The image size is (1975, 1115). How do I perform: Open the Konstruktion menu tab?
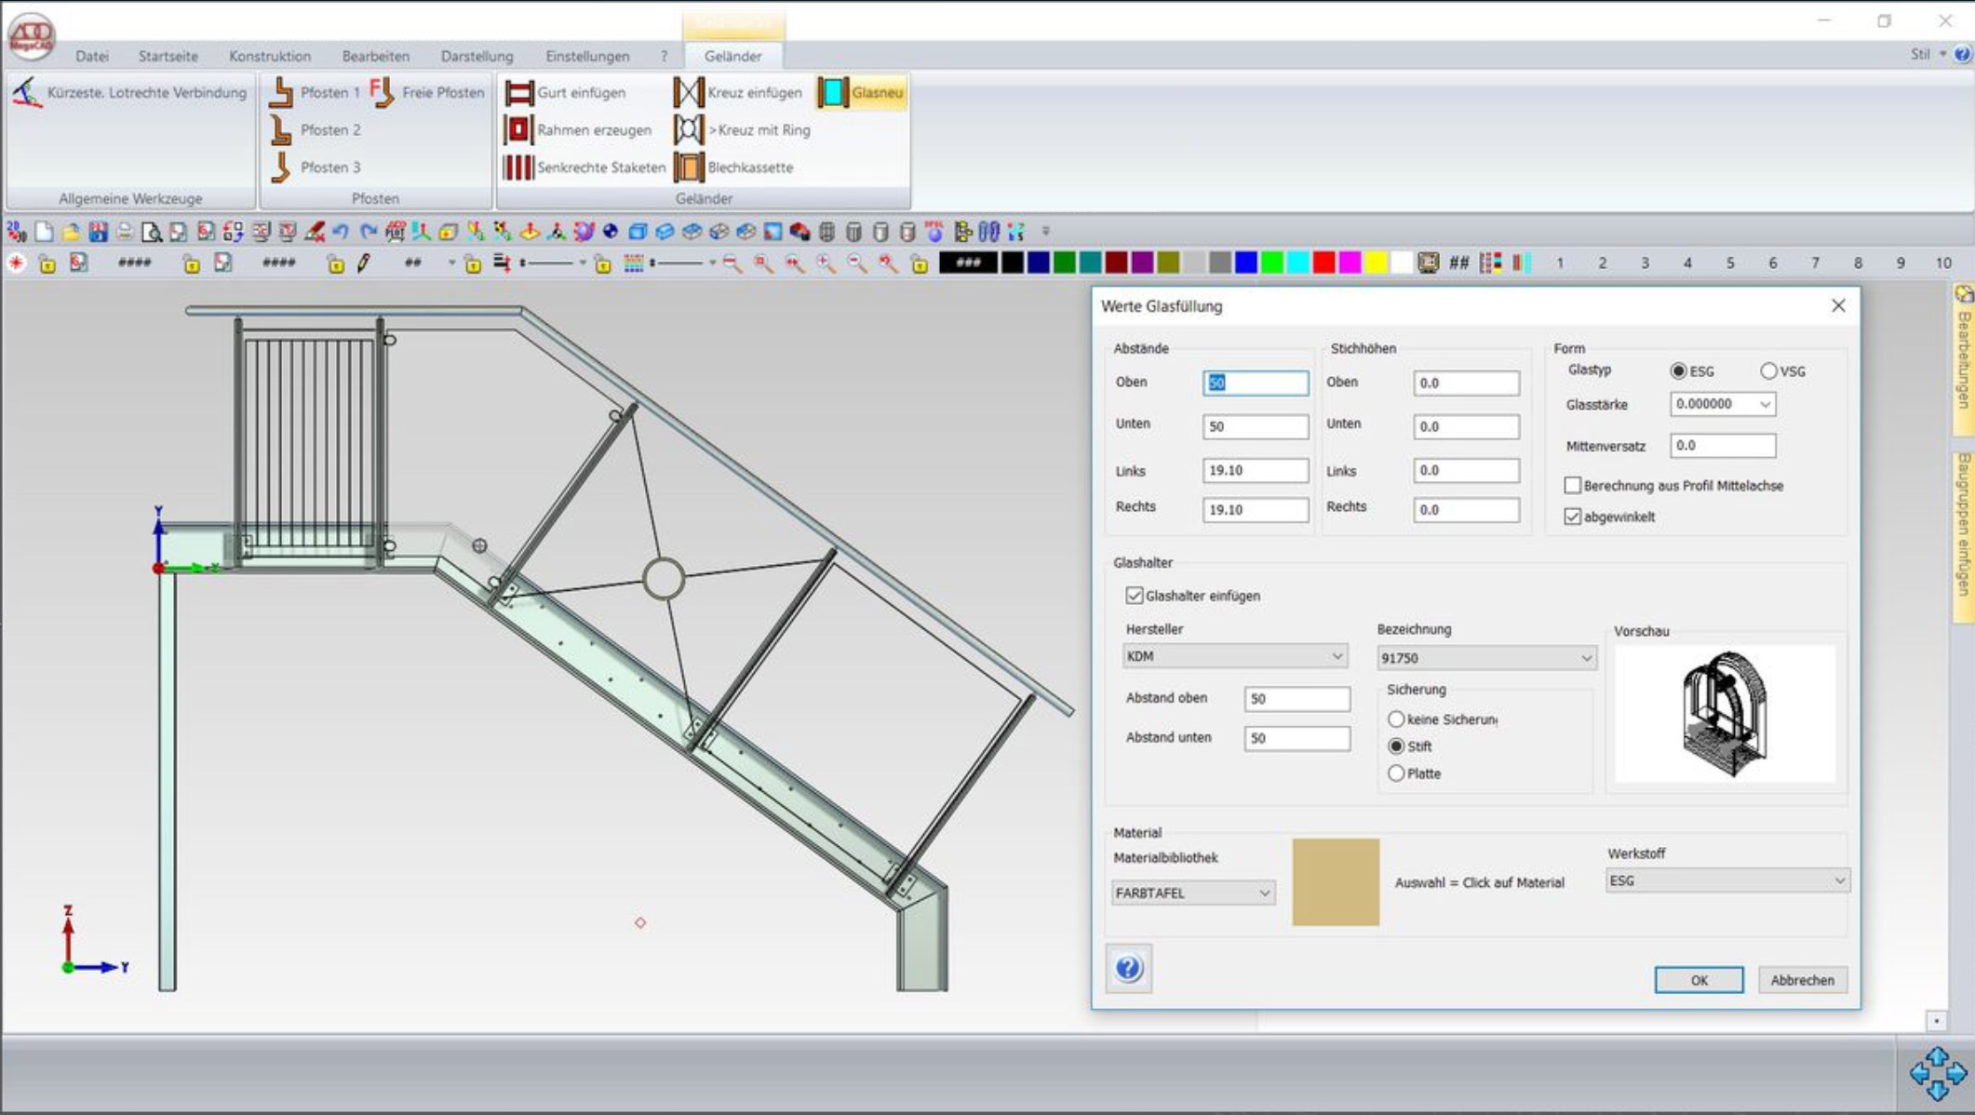(270, 56)
